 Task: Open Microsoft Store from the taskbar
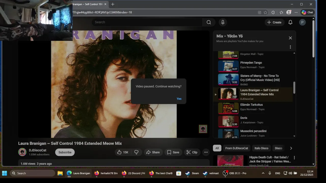click(x=179, y=173)
